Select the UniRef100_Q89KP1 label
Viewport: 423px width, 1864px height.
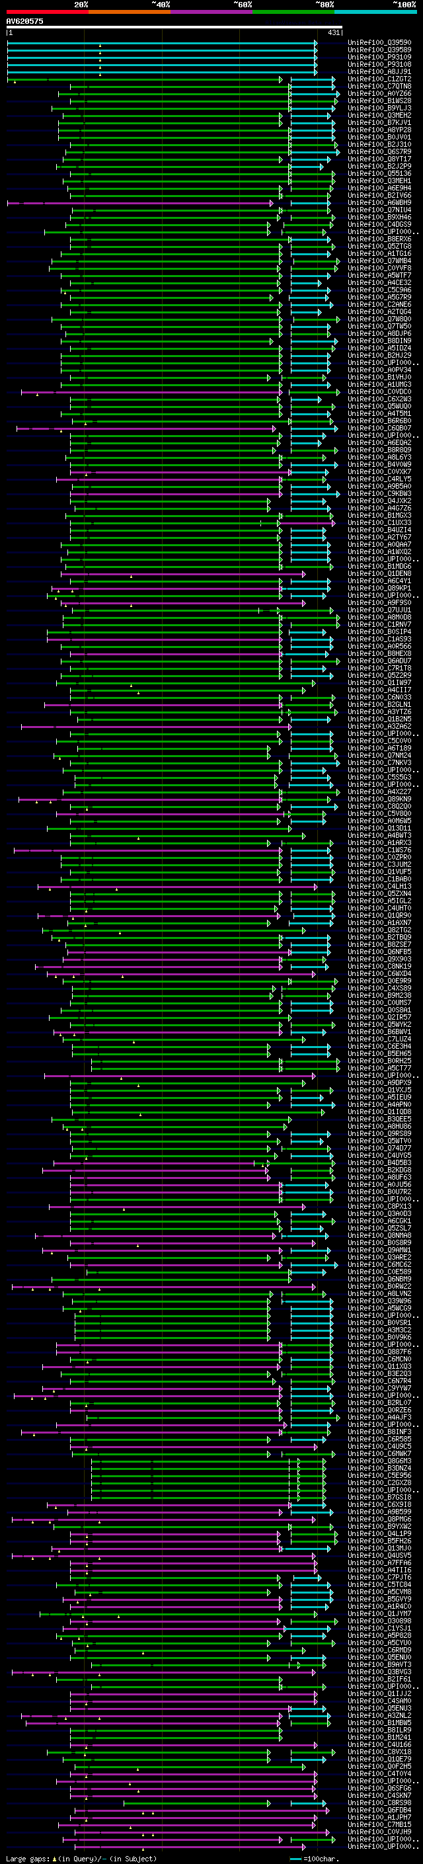379,588
